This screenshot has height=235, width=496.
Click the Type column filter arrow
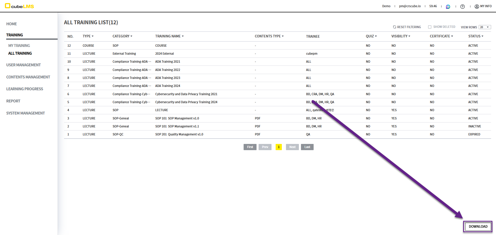pyautogui.click(x=93, y=36)
